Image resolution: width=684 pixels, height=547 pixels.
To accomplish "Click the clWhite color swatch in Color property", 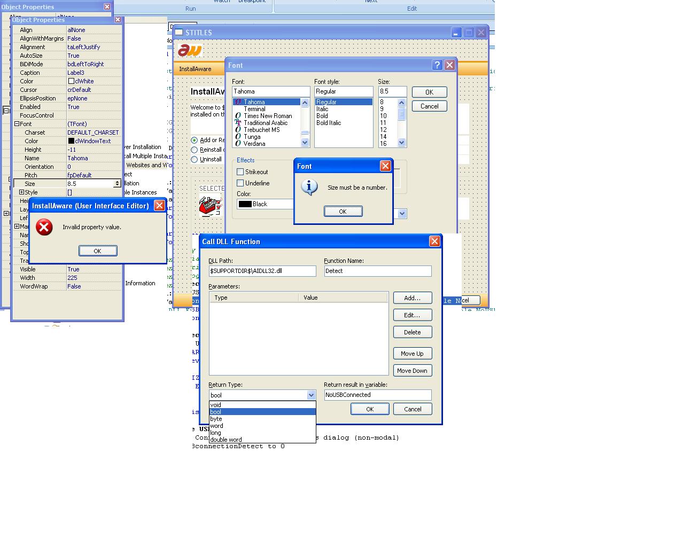I will tap(71, 81).
